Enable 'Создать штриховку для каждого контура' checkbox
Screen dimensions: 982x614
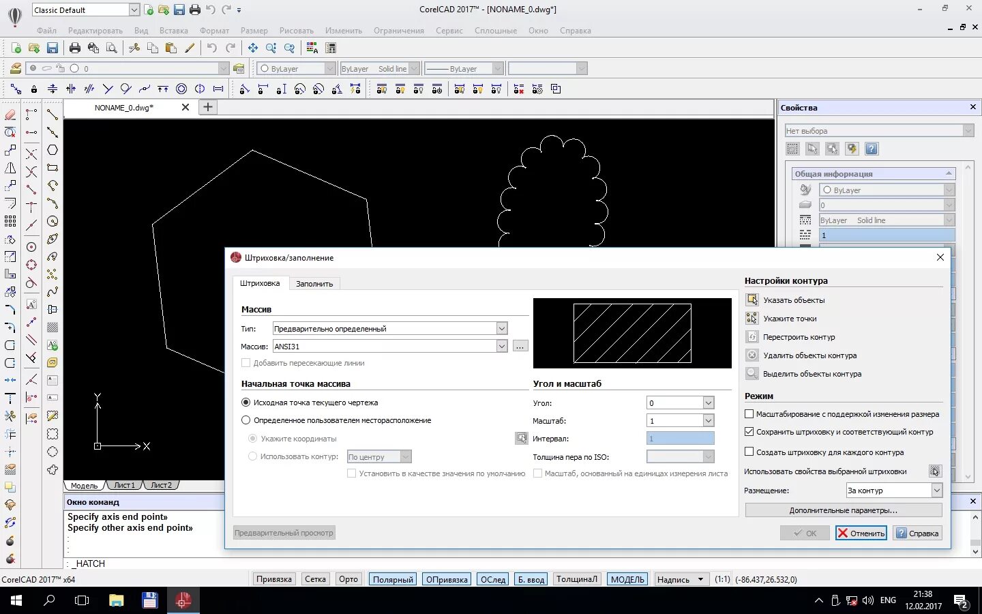(749, 452)
